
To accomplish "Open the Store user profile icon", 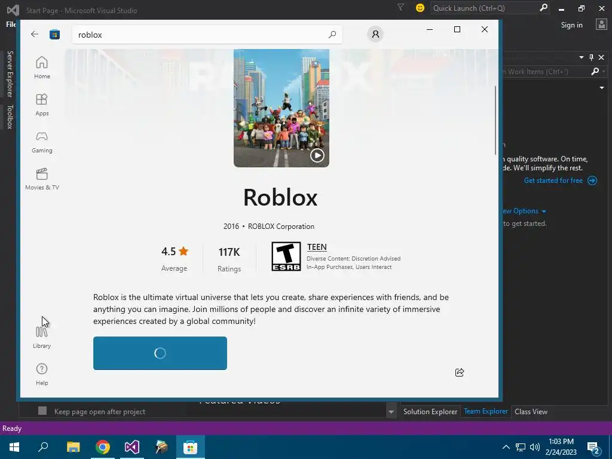I will pos(375,34).
